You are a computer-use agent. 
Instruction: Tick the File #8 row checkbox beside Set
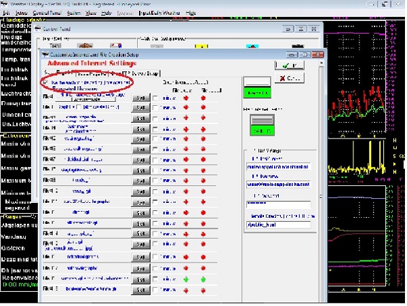point(155,170)
